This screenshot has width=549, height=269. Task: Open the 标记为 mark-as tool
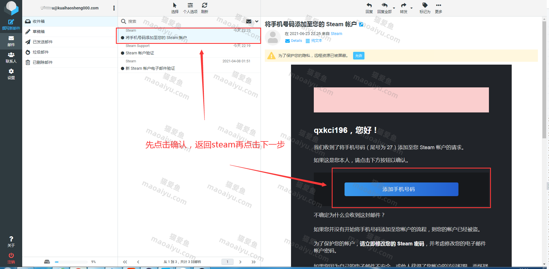(x=425, y=8)
